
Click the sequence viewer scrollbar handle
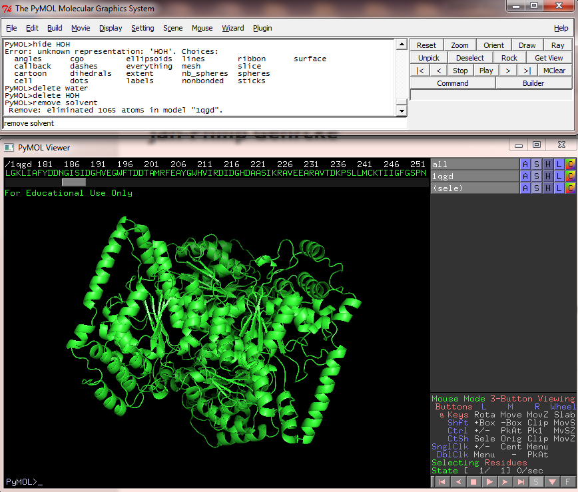point(74,182)
